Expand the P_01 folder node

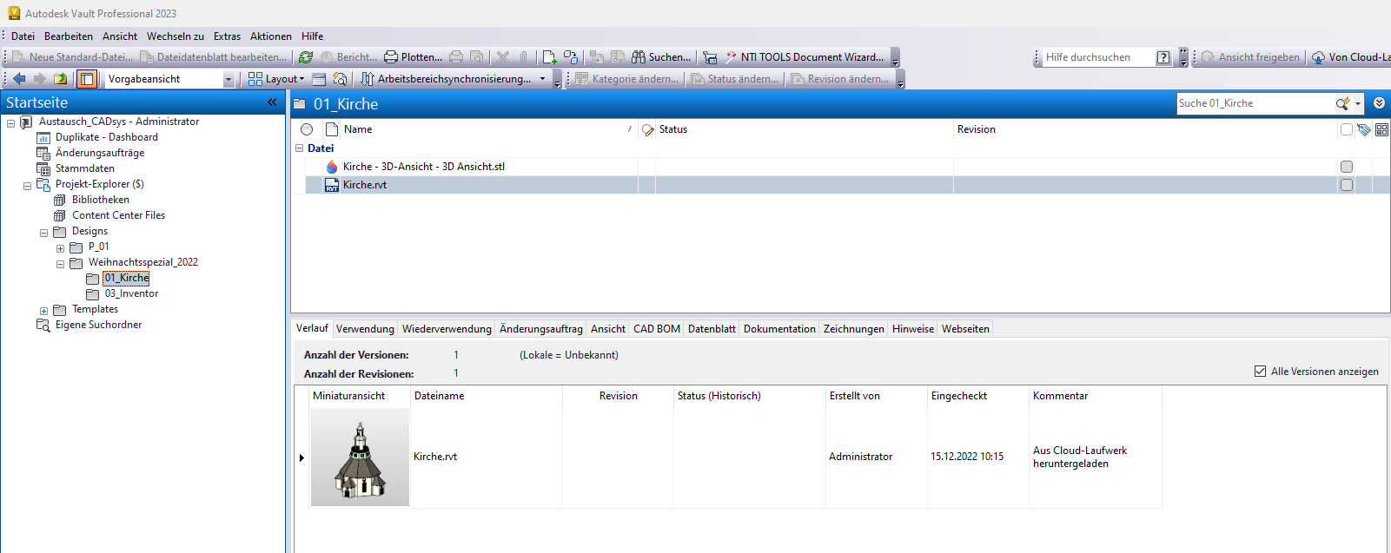[60, 247]
